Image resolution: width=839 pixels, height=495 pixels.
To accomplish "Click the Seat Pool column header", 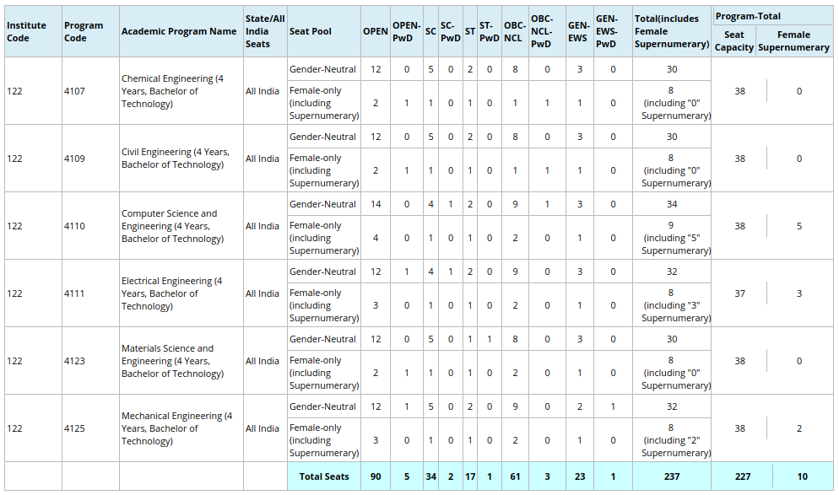I will tap(310, 32).
